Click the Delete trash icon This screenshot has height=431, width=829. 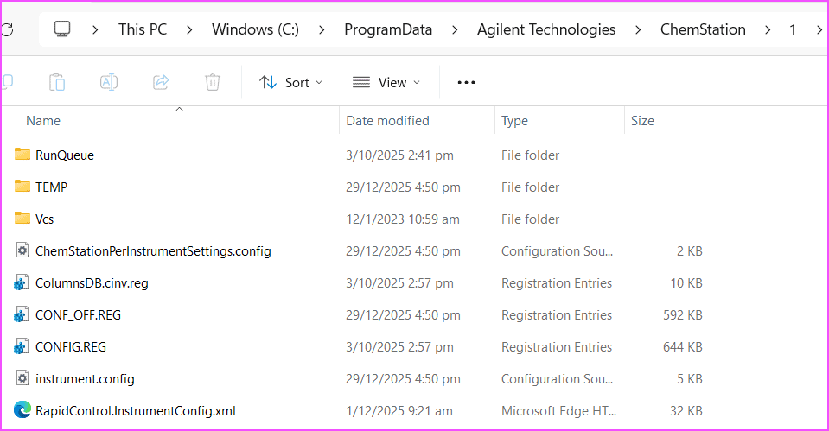coord(213,82)
